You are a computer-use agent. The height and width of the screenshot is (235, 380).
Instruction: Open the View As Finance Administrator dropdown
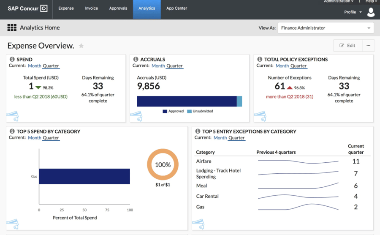326,28
